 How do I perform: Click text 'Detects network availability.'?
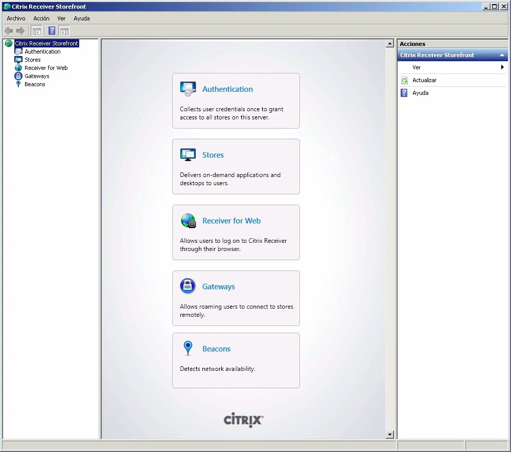217,369
